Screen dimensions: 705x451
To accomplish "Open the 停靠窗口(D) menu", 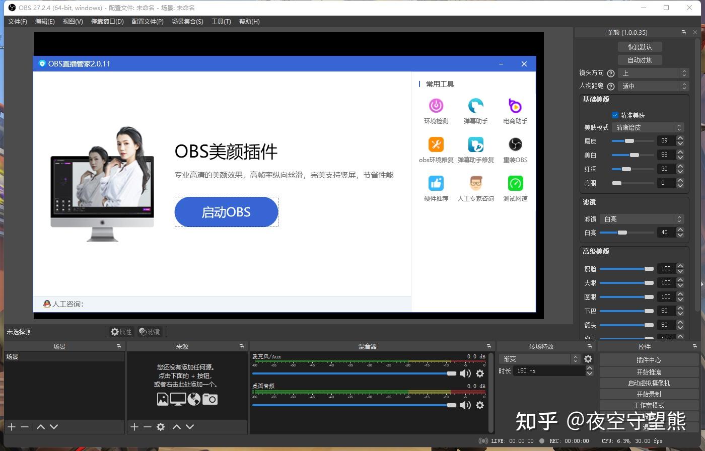I will point(107,22).
